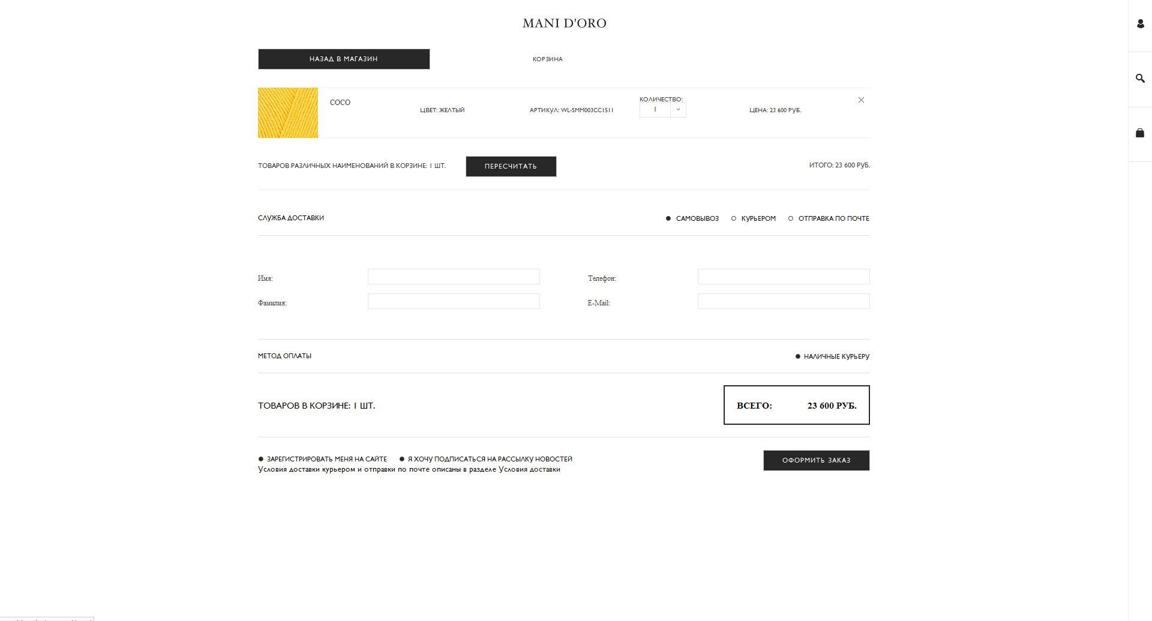Screen dimensions: 1152x621
Task: Open the shopping bag icon
Action: 1140,133
